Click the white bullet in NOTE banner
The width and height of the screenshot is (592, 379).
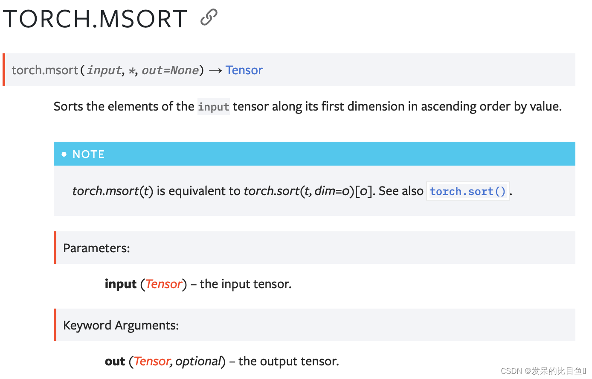pyautogui.click(x=64, y=154)
